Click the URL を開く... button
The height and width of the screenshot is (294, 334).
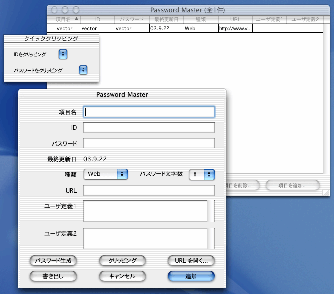pos(191,261)
